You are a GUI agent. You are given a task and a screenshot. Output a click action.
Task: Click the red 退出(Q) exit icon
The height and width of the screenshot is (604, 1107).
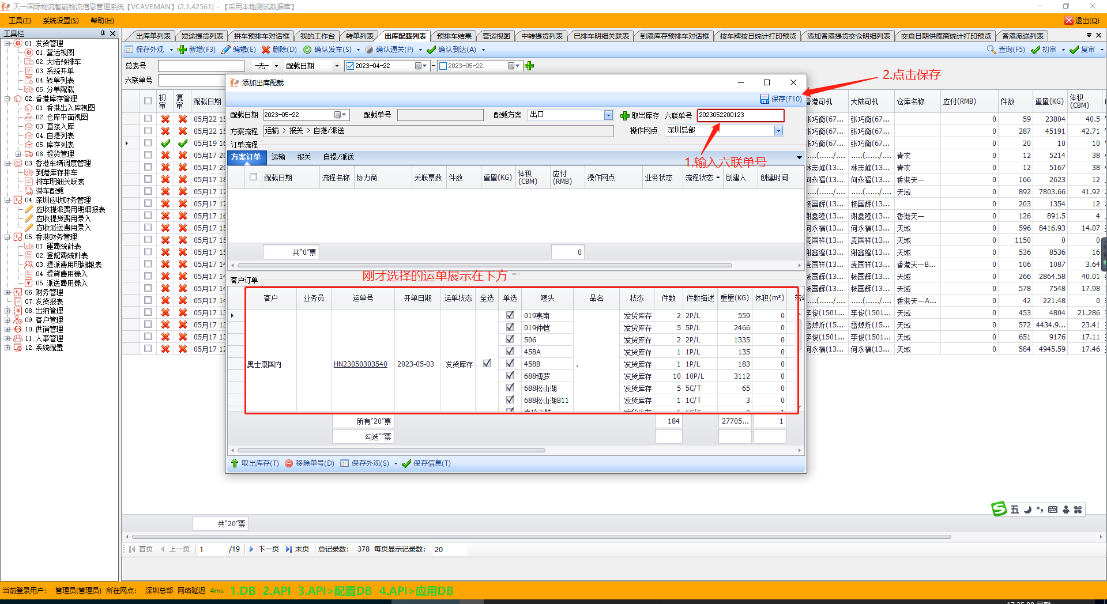tap(1068, 20)
